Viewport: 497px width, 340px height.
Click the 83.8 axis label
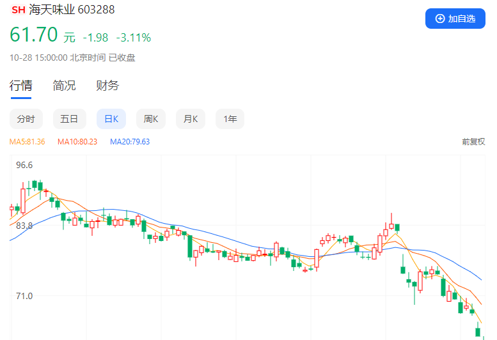(24, 226)
